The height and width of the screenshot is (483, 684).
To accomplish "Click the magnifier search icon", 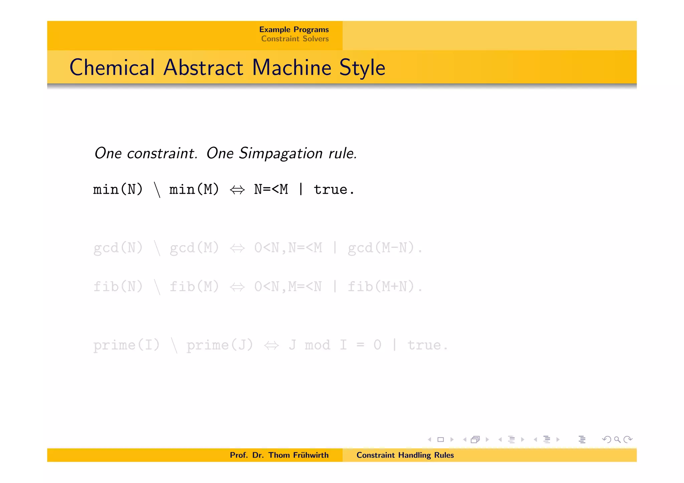I will [x=617, y=440].
